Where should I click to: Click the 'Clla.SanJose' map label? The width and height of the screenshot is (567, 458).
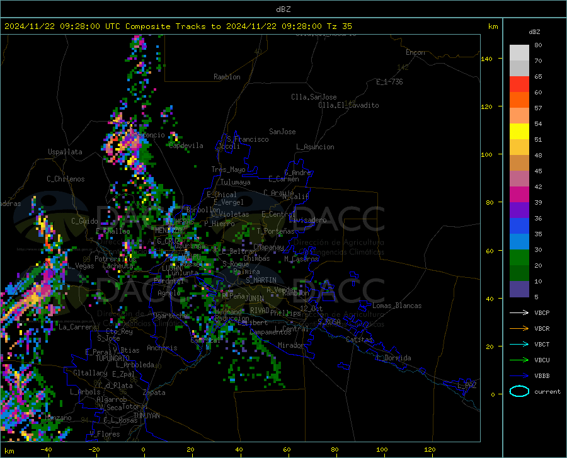point(314,97)
